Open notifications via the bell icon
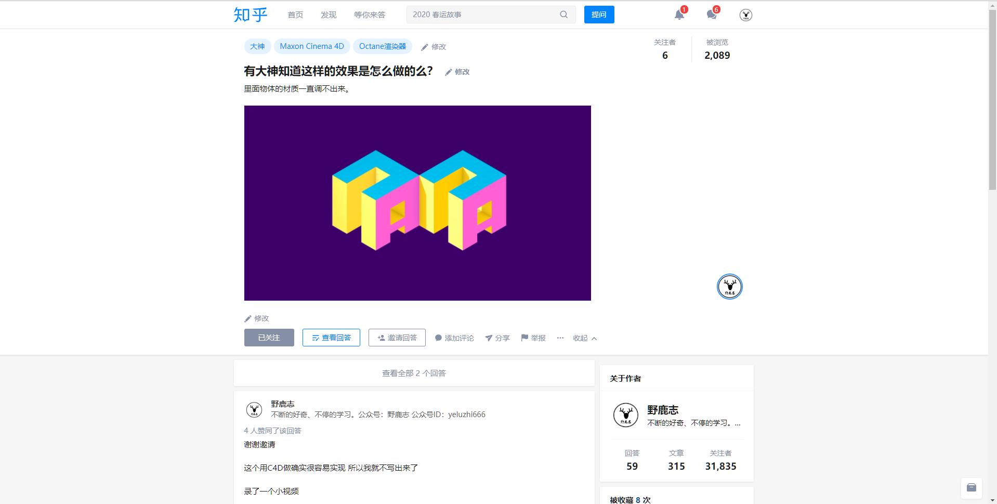The width and height of the screenshot is (997, 504). tap(678, 15)
